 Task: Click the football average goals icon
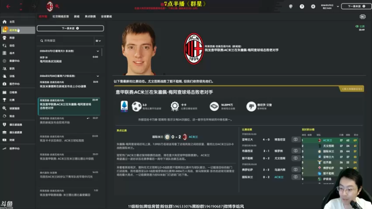(137, 106)
